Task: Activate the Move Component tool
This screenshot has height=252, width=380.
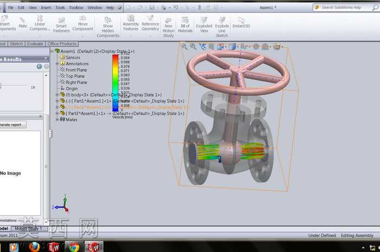Action: (83, 23)
